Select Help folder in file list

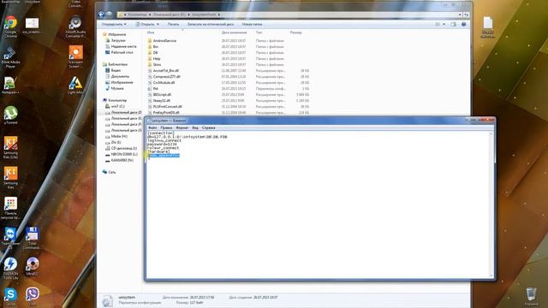pos(154,59)
